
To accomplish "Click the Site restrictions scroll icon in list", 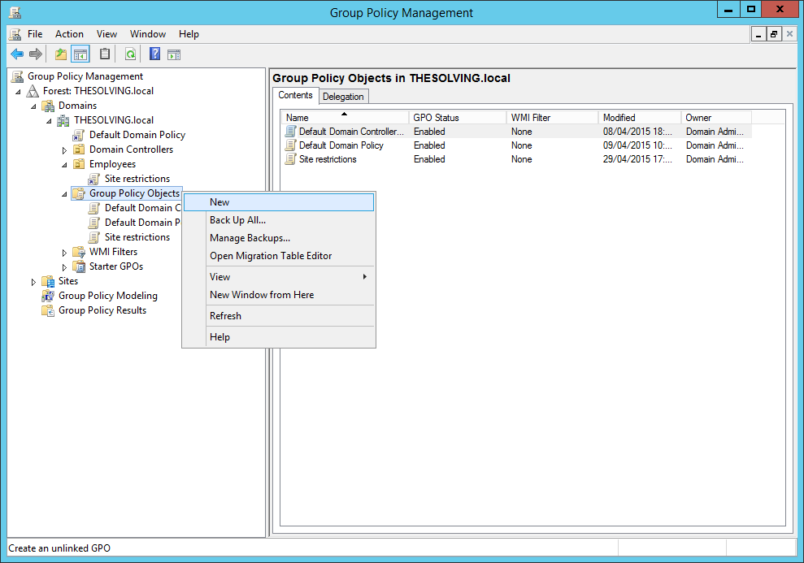I will (x=291, y=159).
